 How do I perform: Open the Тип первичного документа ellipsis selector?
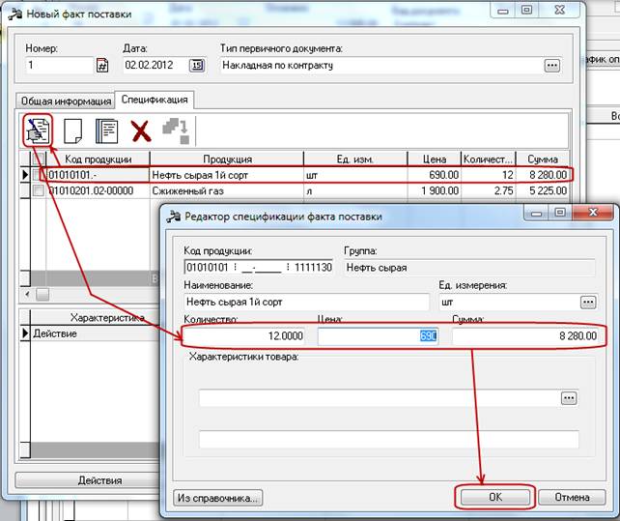(x=551, y=66)
